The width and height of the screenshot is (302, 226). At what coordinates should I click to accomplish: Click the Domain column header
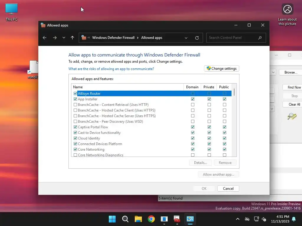click(x=192, y=87)
